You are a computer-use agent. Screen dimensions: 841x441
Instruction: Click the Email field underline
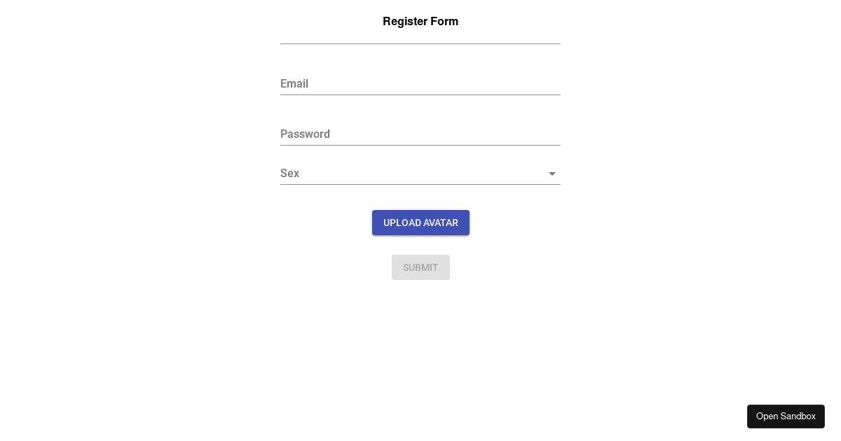420,93
